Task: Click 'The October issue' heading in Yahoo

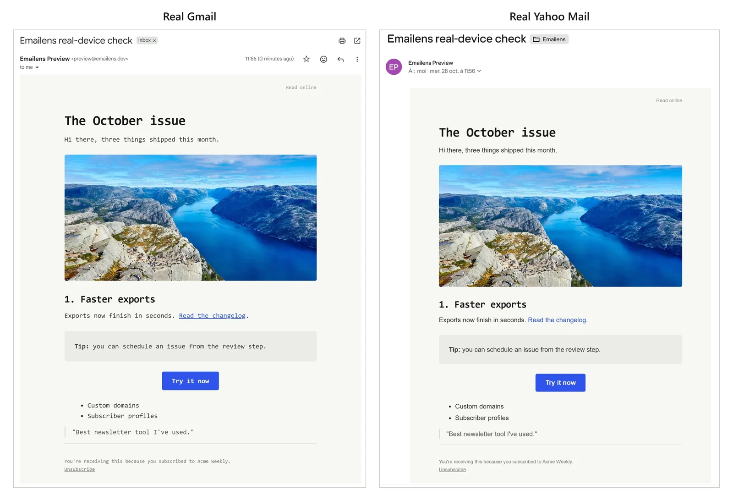Action: point(497,133)
